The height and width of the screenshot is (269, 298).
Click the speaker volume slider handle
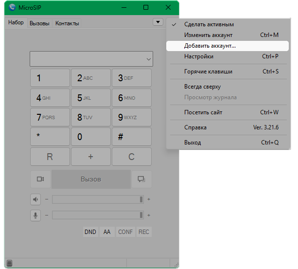coord(141,199)
